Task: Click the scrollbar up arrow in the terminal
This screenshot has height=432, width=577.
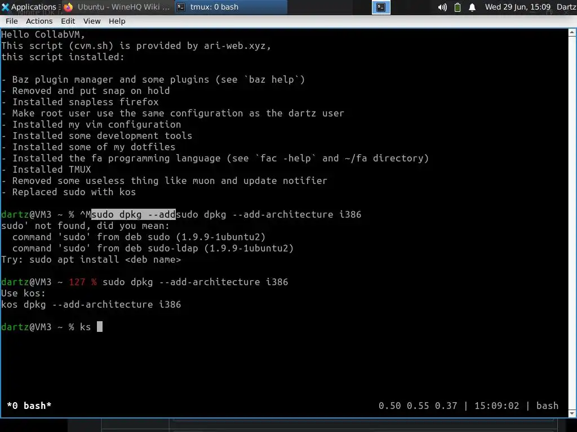Action: 572,33
